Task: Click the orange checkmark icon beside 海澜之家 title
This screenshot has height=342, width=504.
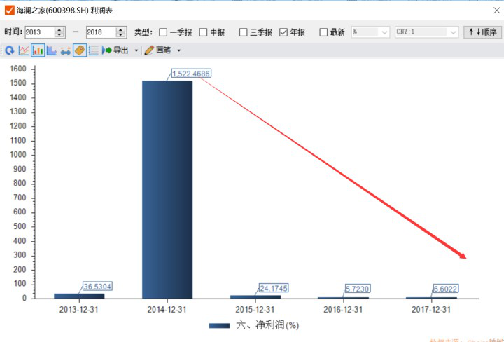Action: coord(10,11)
